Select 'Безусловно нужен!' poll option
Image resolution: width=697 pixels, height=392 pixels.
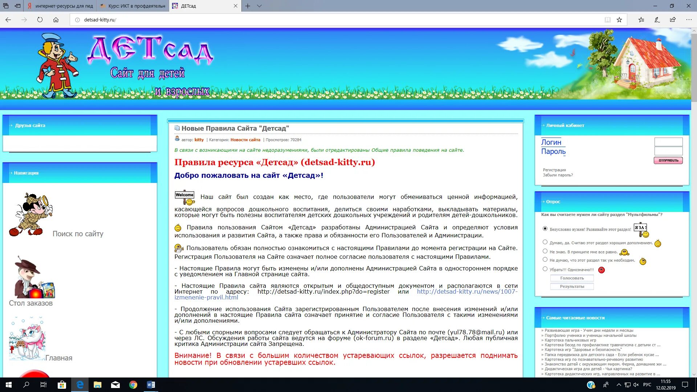pos(545,229)
